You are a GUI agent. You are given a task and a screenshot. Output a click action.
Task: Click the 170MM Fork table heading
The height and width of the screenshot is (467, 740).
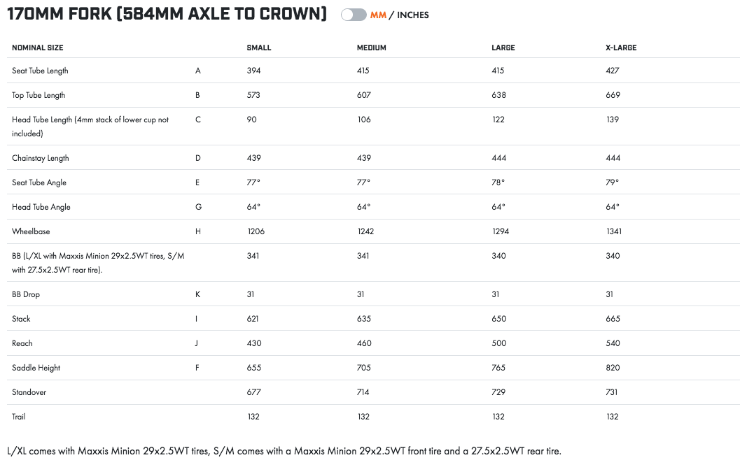coord(167,14)
